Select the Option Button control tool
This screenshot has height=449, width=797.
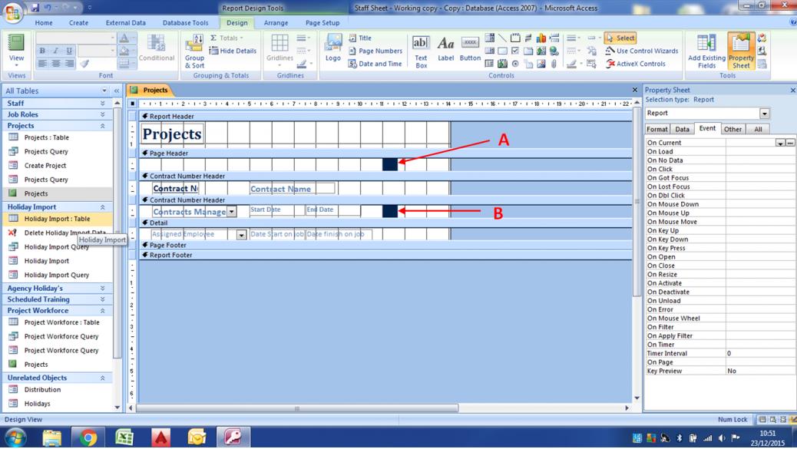click(515, 64)
